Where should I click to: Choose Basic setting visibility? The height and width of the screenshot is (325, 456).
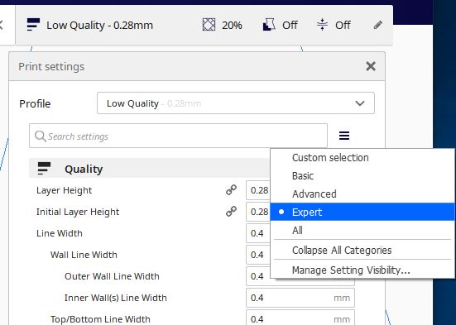point(362,176)
